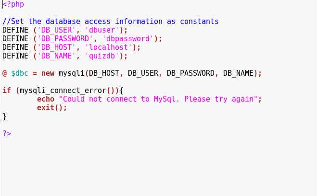Click the $dbc variable

[x=20, y=73]
